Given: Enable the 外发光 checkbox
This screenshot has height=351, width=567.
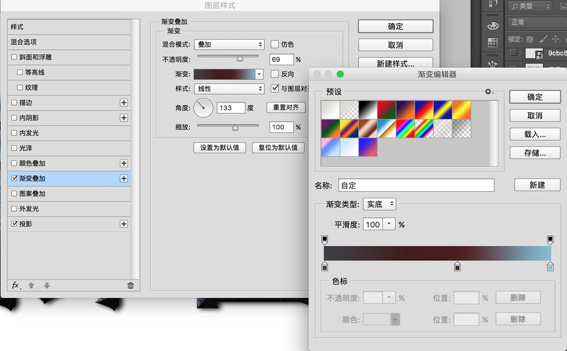Looking at the screenshot, I should tap(13, 208).
